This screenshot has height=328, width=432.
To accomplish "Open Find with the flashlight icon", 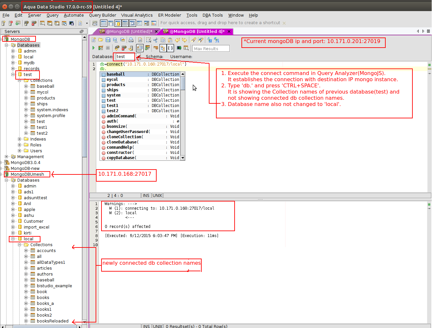I will [193, 40].
